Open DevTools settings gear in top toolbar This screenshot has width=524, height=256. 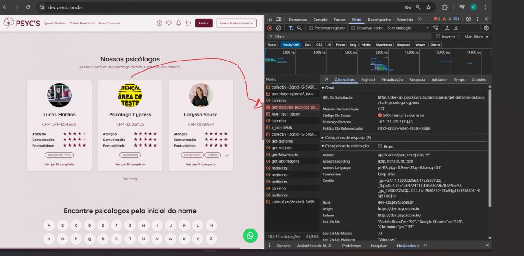click(x=469, y=19)
